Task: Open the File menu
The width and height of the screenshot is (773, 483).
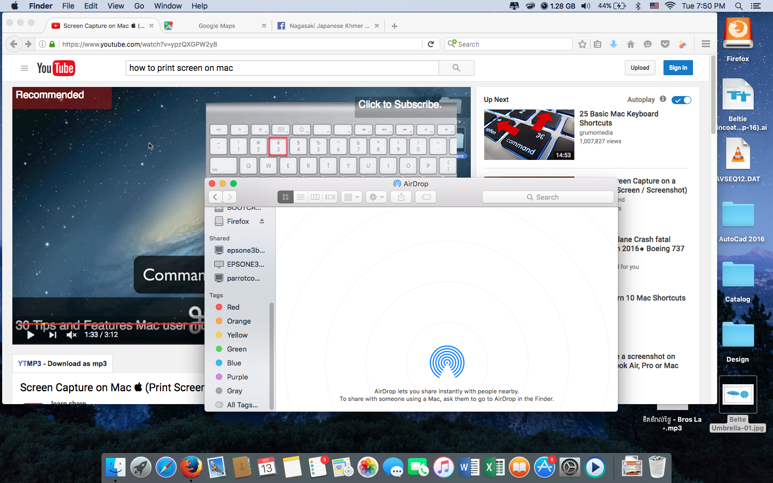Action: (68, 6)
